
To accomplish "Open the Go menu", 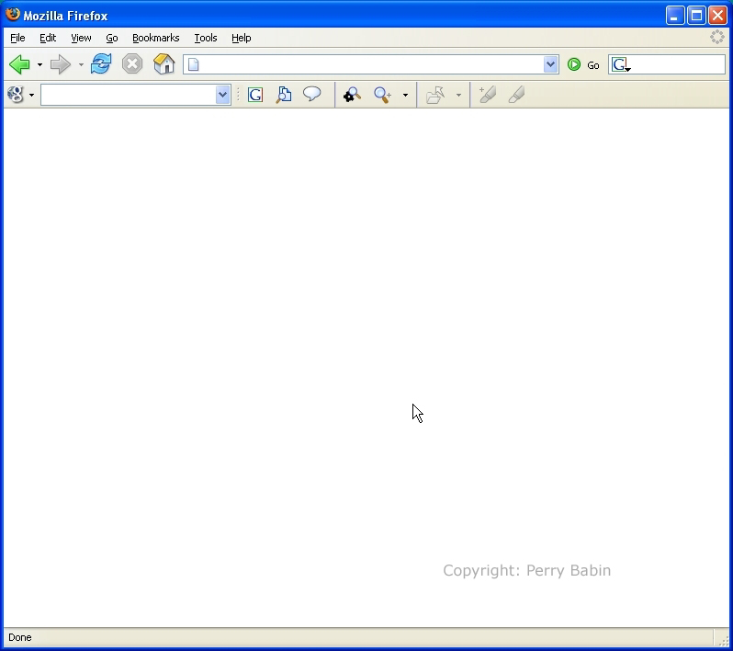I will (x=112, y=38).
